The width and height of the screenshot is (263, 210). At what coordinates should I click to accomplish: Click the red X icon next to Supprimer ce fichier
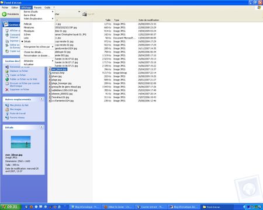[7, 89]
